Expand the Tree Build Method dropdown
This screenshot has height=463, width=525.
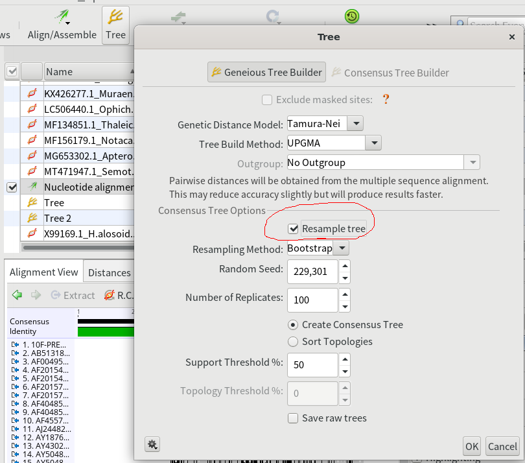click(373, 143)
